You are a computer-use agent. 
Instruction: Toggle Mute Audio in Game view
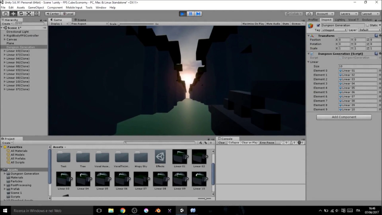[273, 24]
